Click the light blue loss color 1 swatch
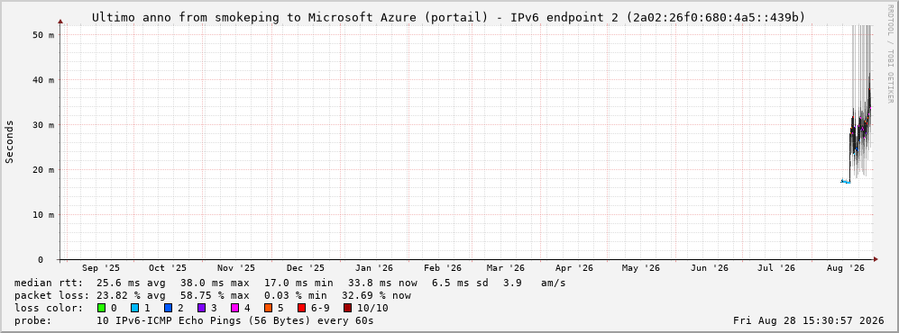The width and height of the screenshot is (899, 333). (134, 308)
